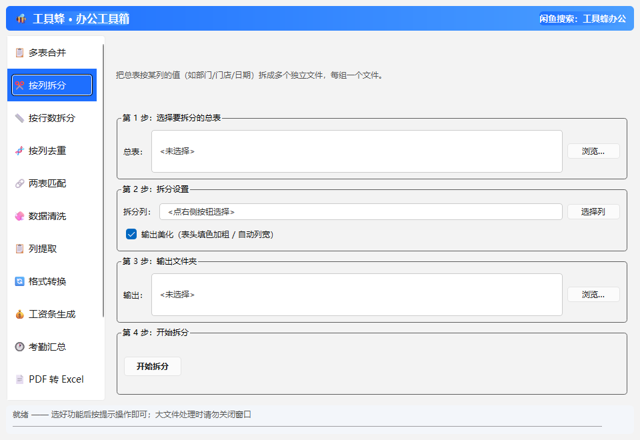
Task: Click the clipboard icon beside 多表合并
Action: click(x=19, y=53)
